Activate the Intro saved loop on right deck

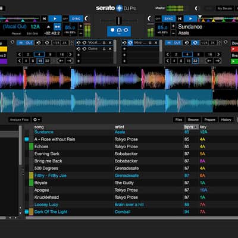click(130, 43)
